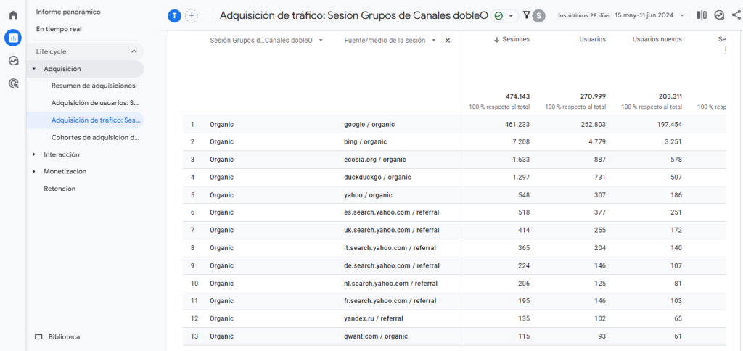The width and height of the screenshot is (743, 351).
Task: Open the Reports bar chart icon
Action: click(x=13, y=38)
